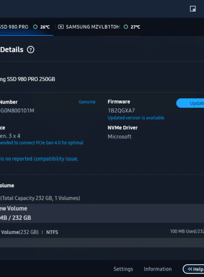Switch to the SSD 980 PRO drive tab
Image resolution: width=204 pixels, height=277 pixels.
tap(26, 27)
